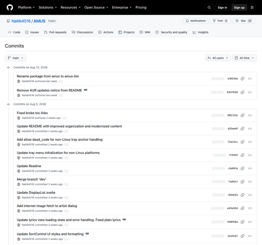Click the Notifications button
Screen dimensions: 262x245
pyautogui.click(x=195, y=21)
